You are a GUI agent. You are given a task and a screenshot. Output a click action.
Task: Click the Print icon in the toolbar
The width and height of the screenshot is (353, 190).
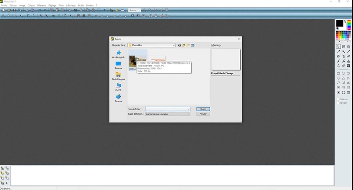[x=27, y=10]
